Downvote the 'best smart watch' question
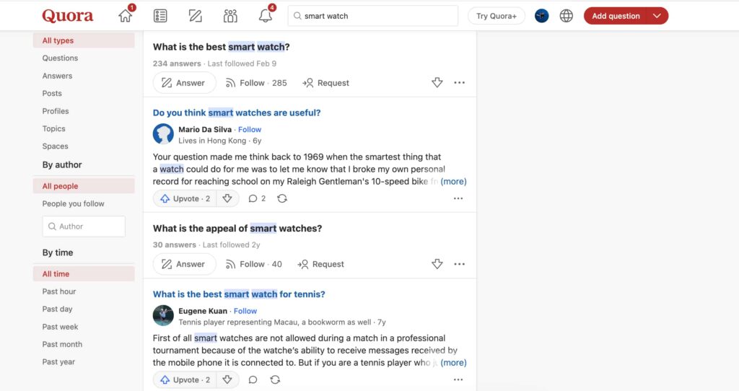 click(437, 82)
